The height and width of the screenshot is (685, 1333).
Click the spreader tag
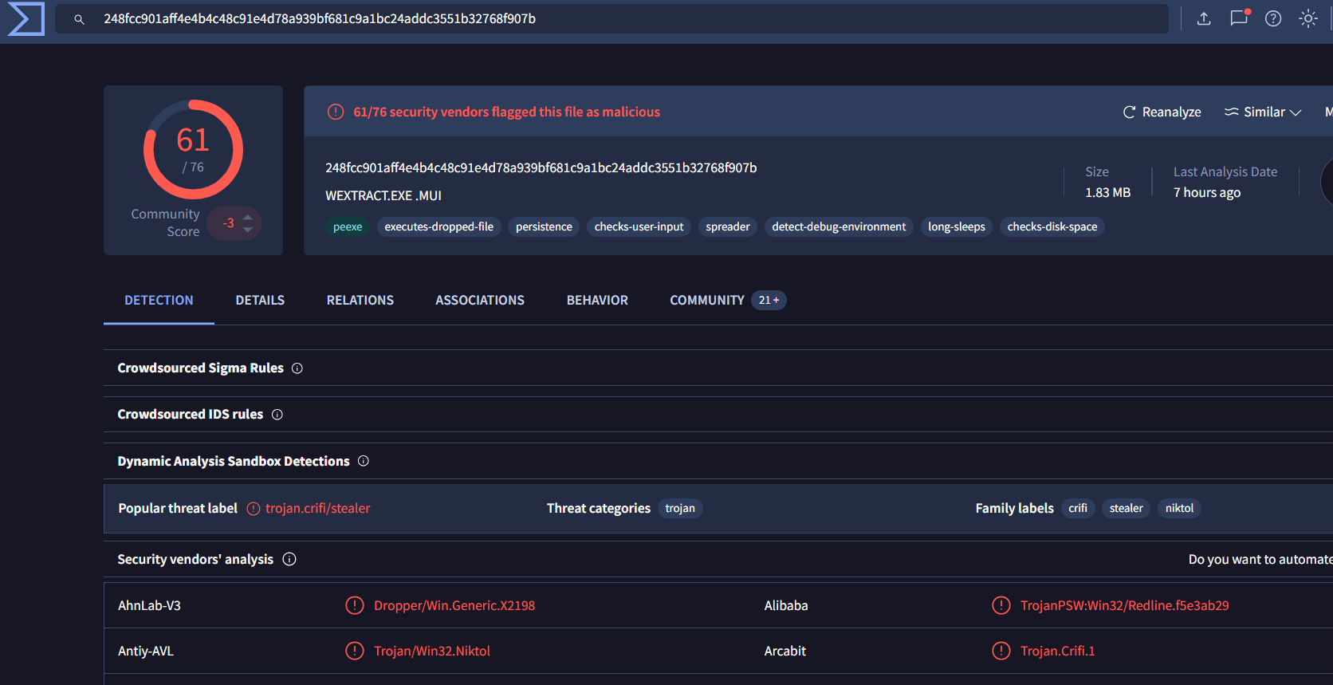[728, 227]
